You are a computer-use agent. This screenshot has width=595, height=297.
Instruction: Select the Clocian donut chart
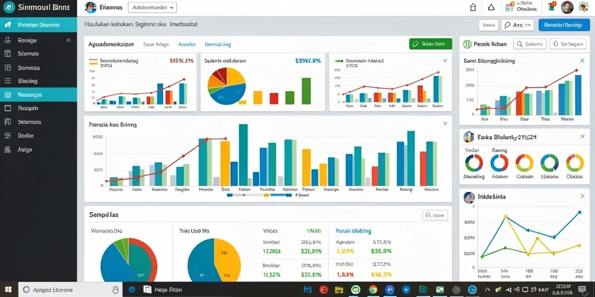575,163
